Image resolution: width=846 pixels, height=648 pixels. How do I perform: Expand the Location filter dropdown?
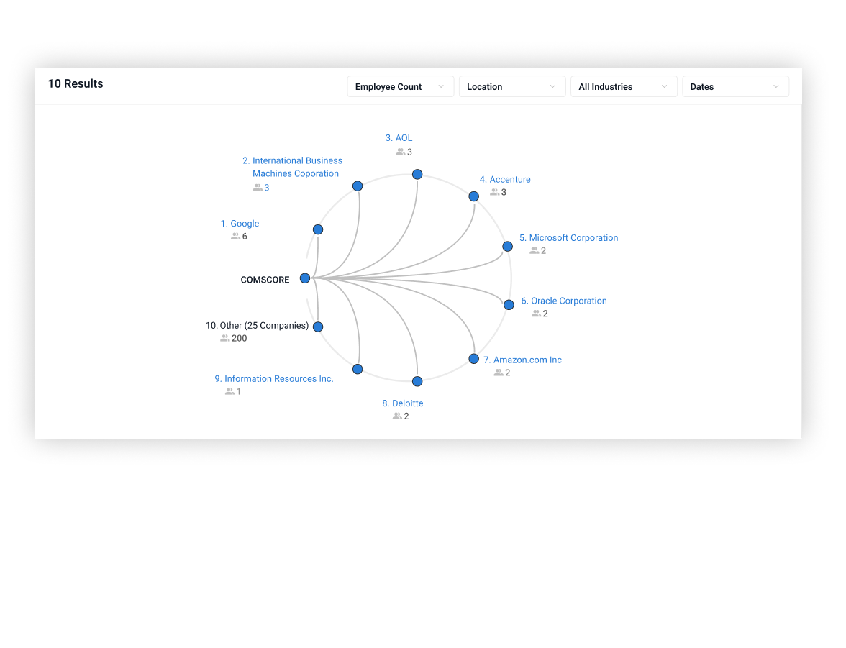[512, 86]
